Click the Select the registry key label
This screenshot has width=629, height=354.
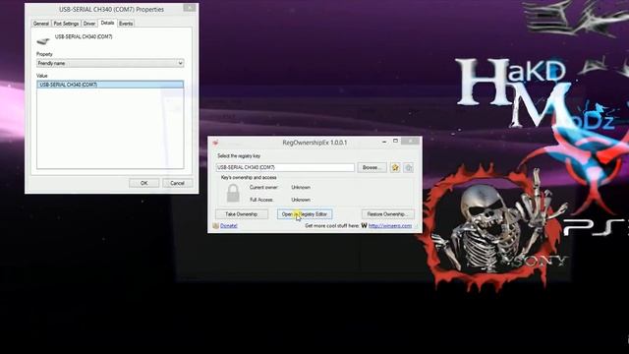click(239, 155)
